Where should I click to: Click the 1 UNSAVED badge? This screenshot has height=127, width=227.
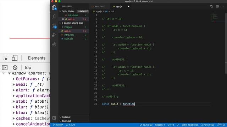pos(83,11)
